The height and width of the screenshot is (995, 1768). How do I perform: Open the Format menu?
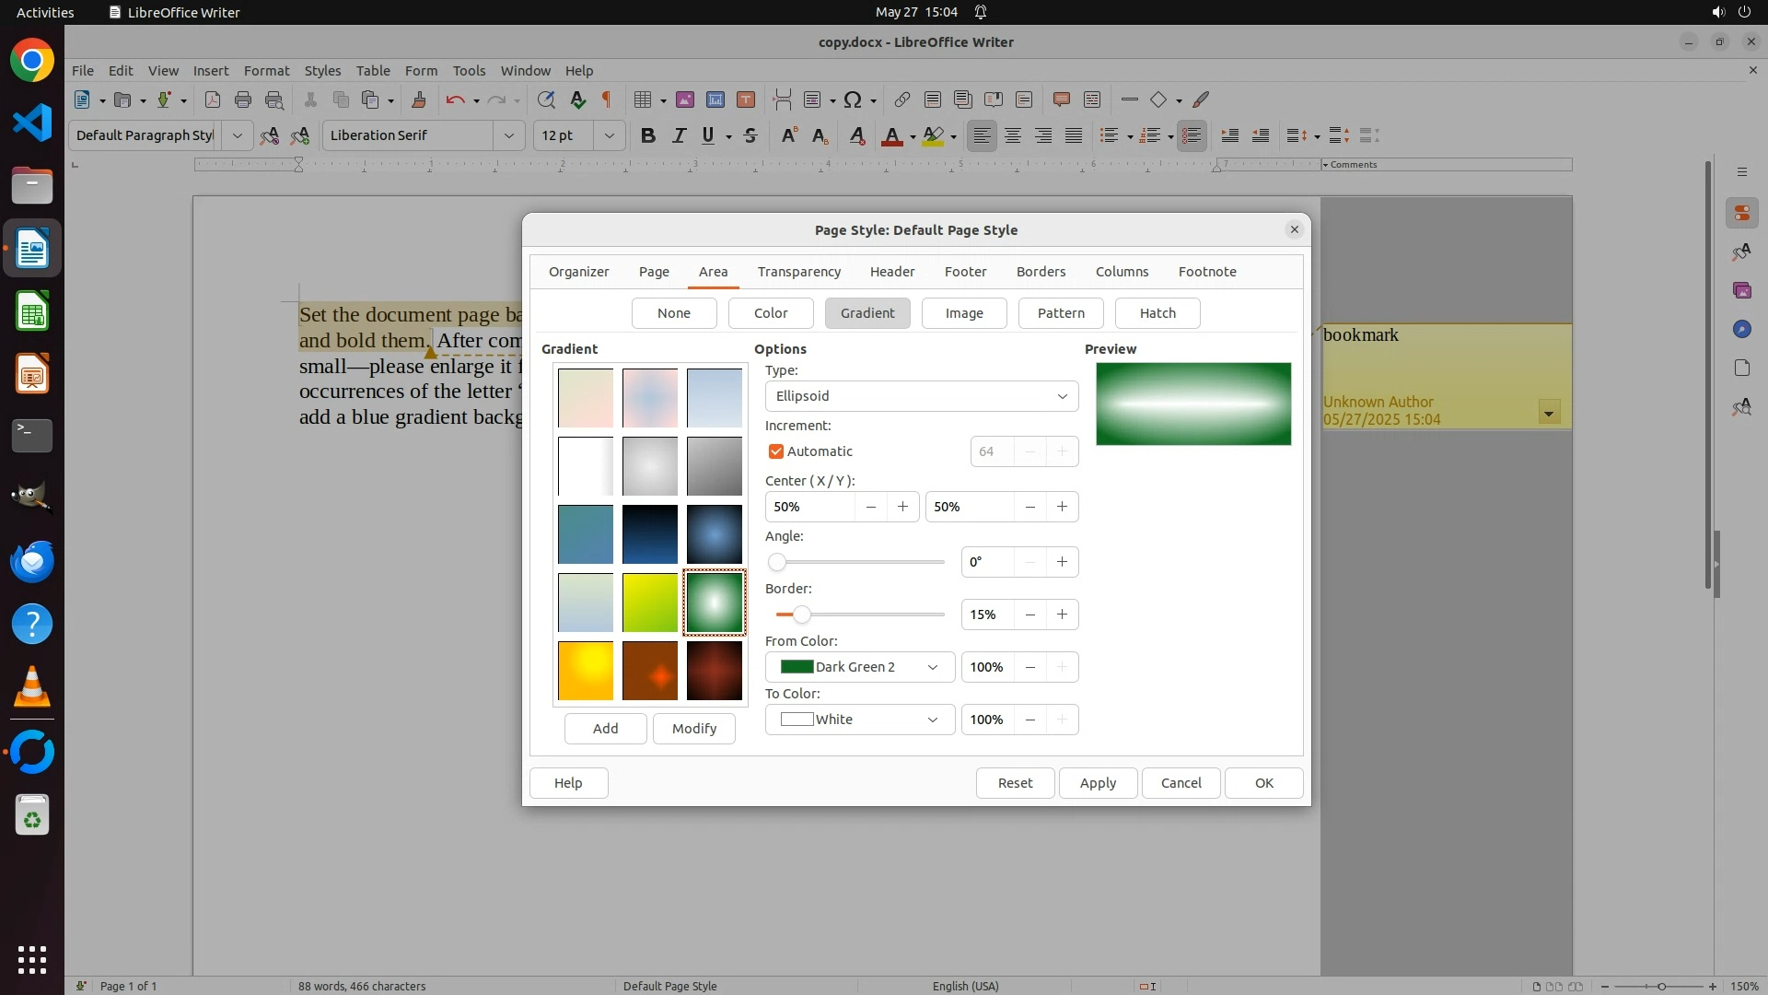[266, 70]
